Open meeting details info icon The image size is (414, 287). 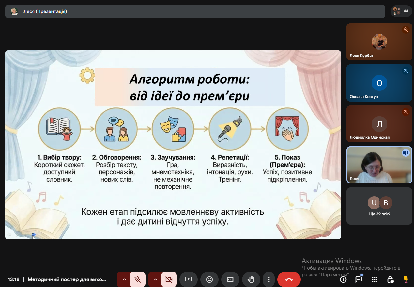pos(343,279)
